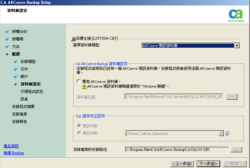Viewport: 250px width, 168px height.
Task: Select the 資料庫設定 substep in sidebar
Action: tap(31, 84)
